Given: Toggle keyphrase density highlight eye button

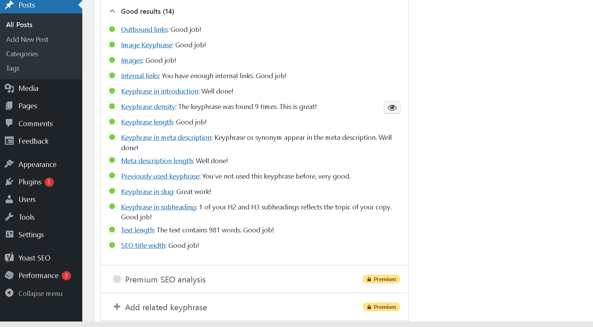Looking at the screenshot, I should pos(392,107).
